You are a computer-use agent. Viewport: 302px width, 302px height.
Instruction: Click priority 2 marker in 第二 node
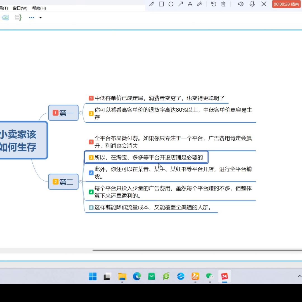(55, 182)
